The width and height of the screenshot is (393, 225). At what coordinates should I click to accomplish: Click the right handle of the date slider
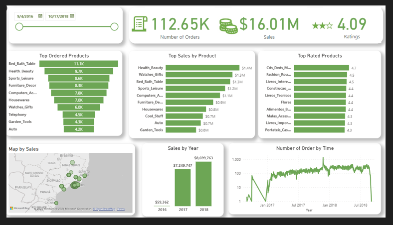tap(114, 27)
